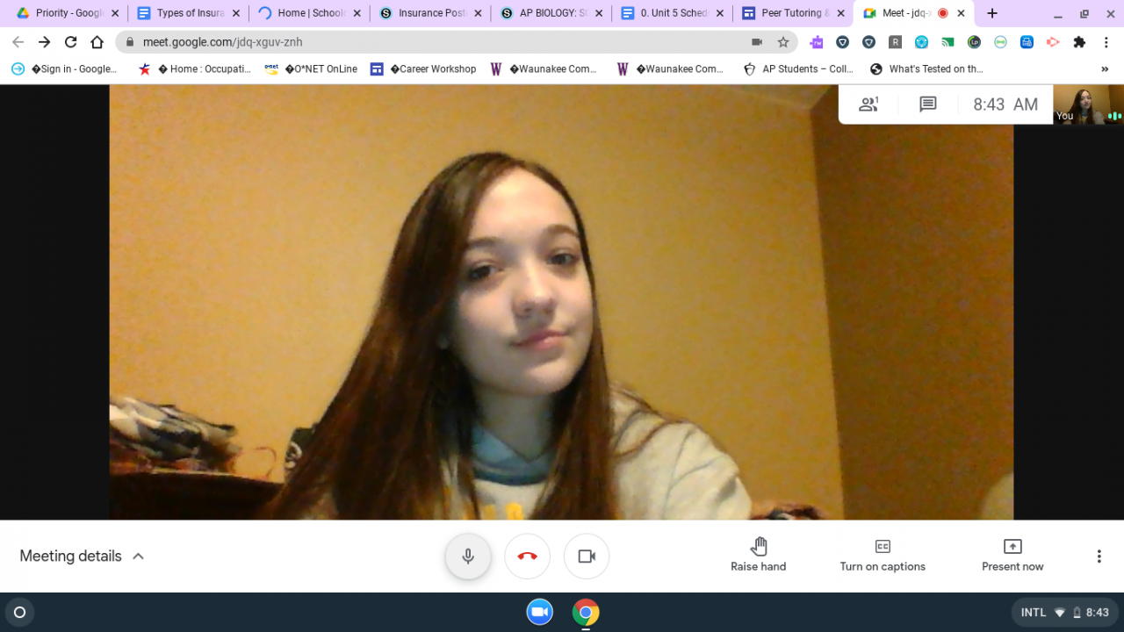View site info via the lock icon
The image size is (1124, 632).
point(130,42)
